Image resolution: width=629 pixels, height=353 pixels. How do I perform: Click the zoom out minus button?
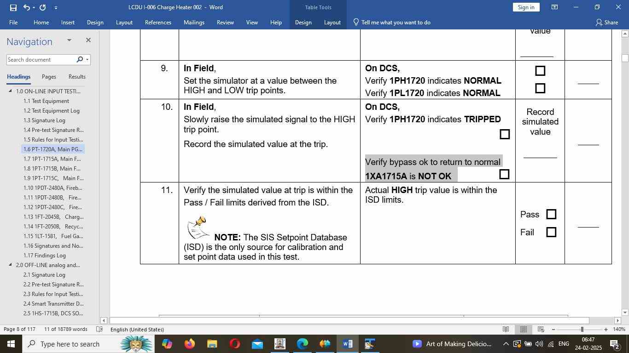553,329
